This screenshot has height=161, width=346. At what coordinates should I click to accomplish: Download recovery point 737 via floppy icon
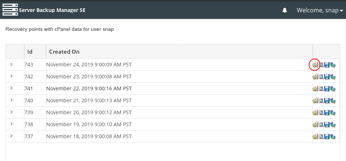coord(327,137)
